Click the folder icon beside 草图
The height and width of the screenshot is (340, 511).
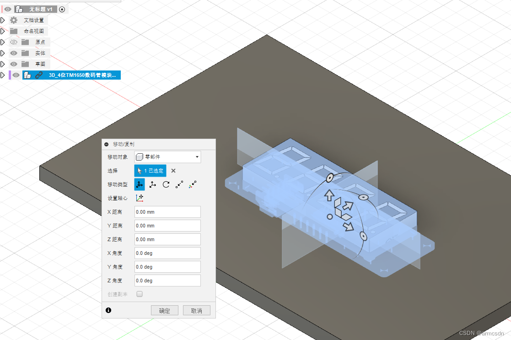coord(25,64)
